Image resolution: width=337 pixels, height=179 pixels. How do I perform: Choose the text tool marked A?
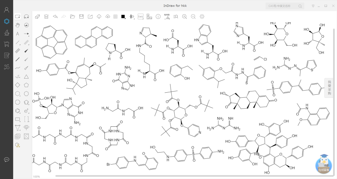[x=18, y=34]
